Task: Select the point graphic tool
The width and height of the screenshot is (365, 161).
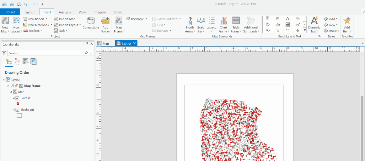Action: click(298, 30)
